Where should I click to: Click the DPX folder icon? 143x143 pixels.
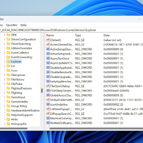click(8, 35)
